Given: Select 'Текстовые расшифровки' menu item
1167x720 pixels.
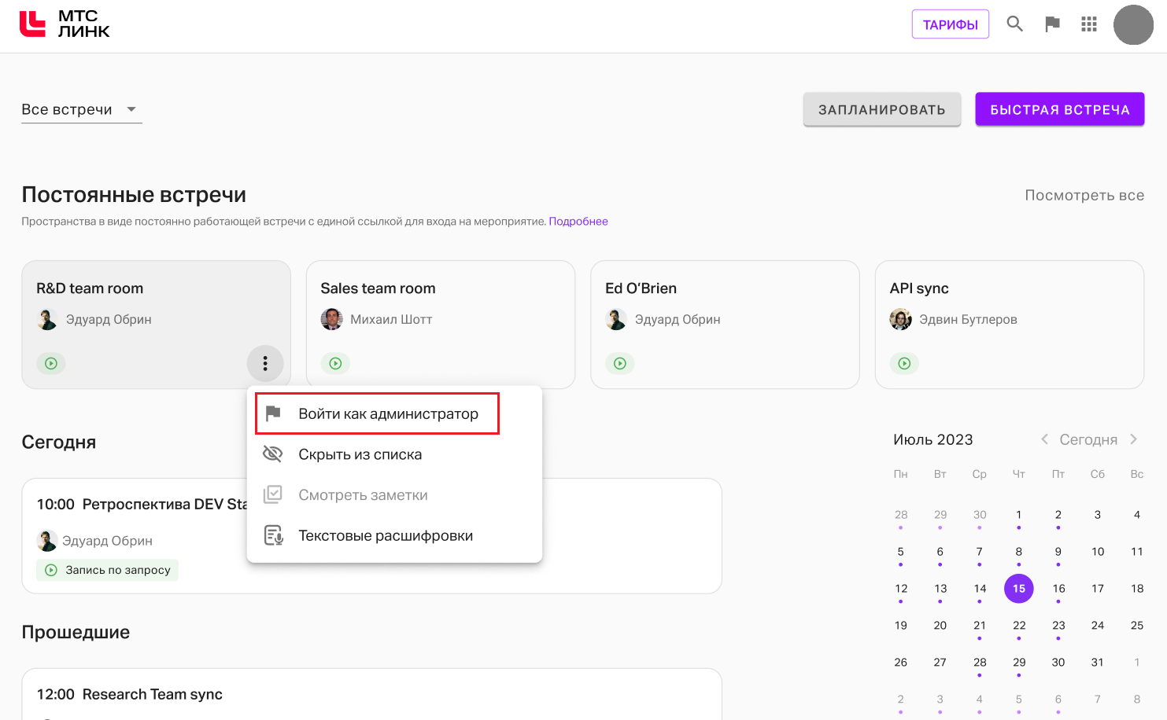Looking at the screenshot, I should 385,536.
